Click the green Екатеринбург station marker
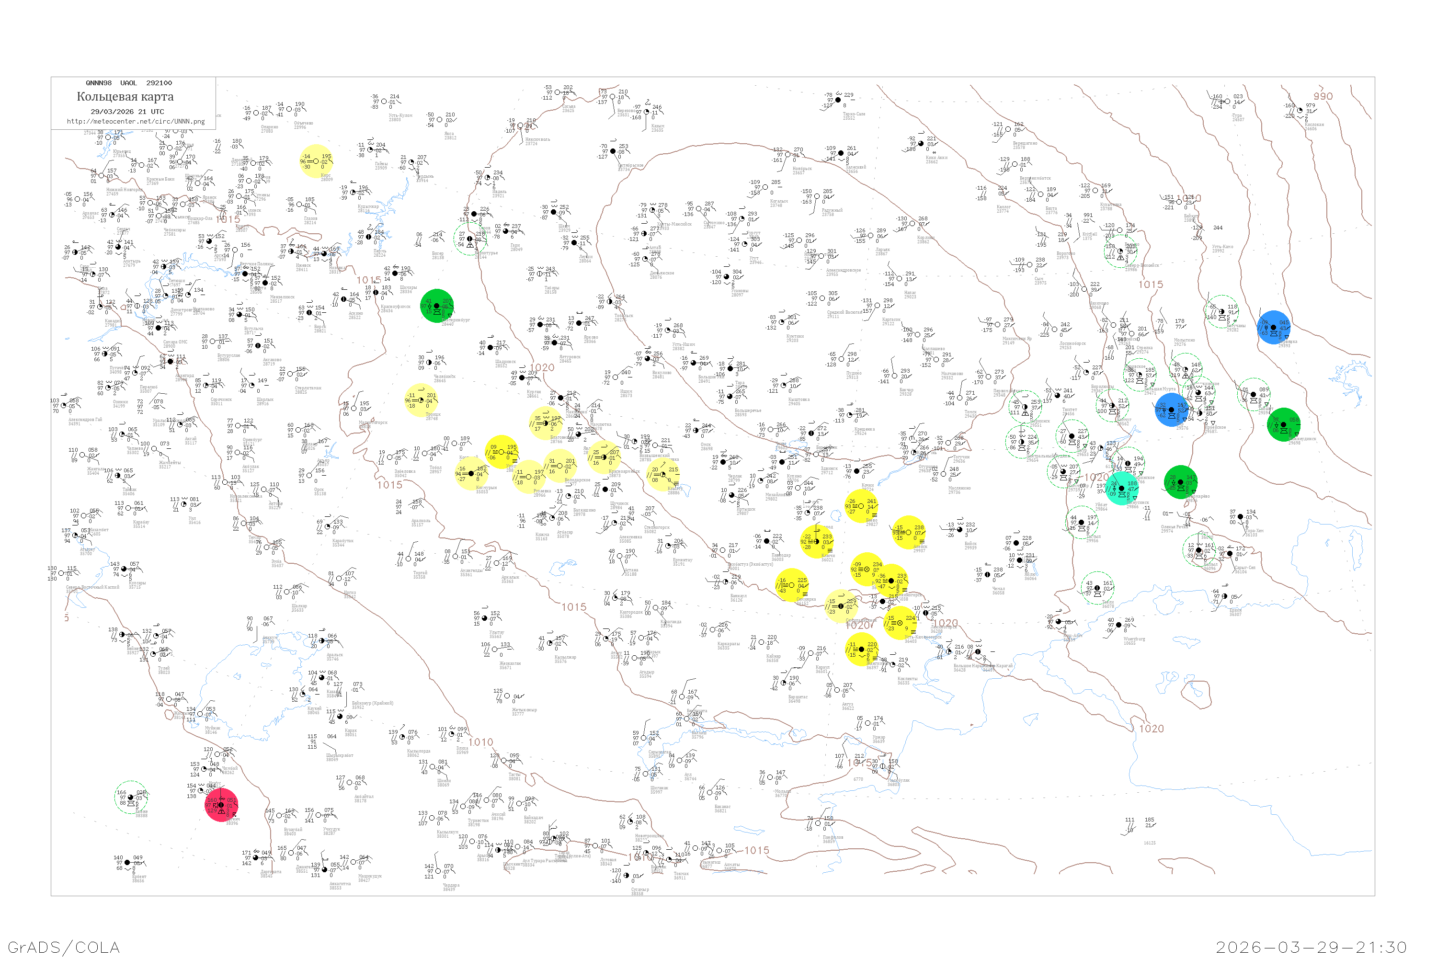1437x958 pixels. click(436, 306)
